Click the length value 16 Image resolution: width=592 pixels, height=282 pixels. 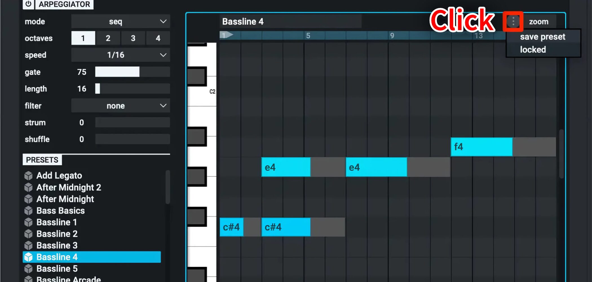82,89
